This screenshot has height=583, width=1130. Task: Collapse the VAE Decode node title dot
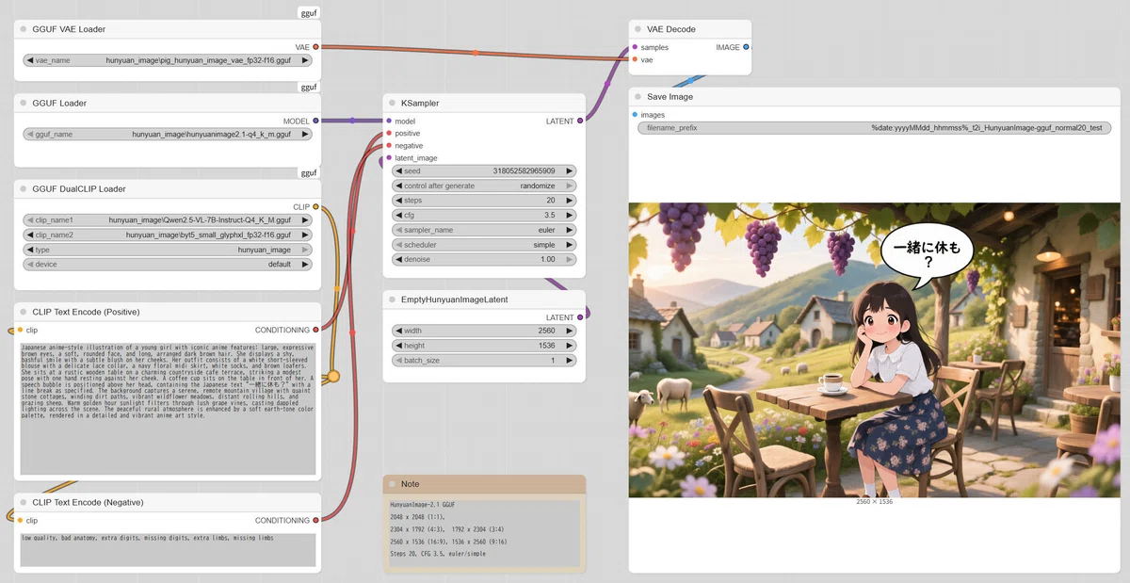(638, 29)
